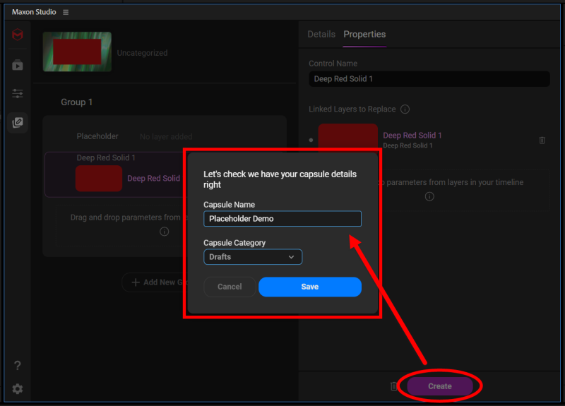Open the Maxon Studio hamburger menu

[66, 12]
